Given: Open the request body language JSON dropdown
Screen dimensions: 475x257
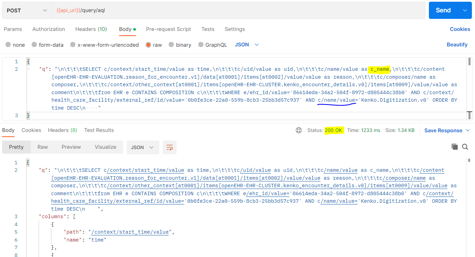Looking at the screenshot, I should pyautogui.click(x=246, y=44).
